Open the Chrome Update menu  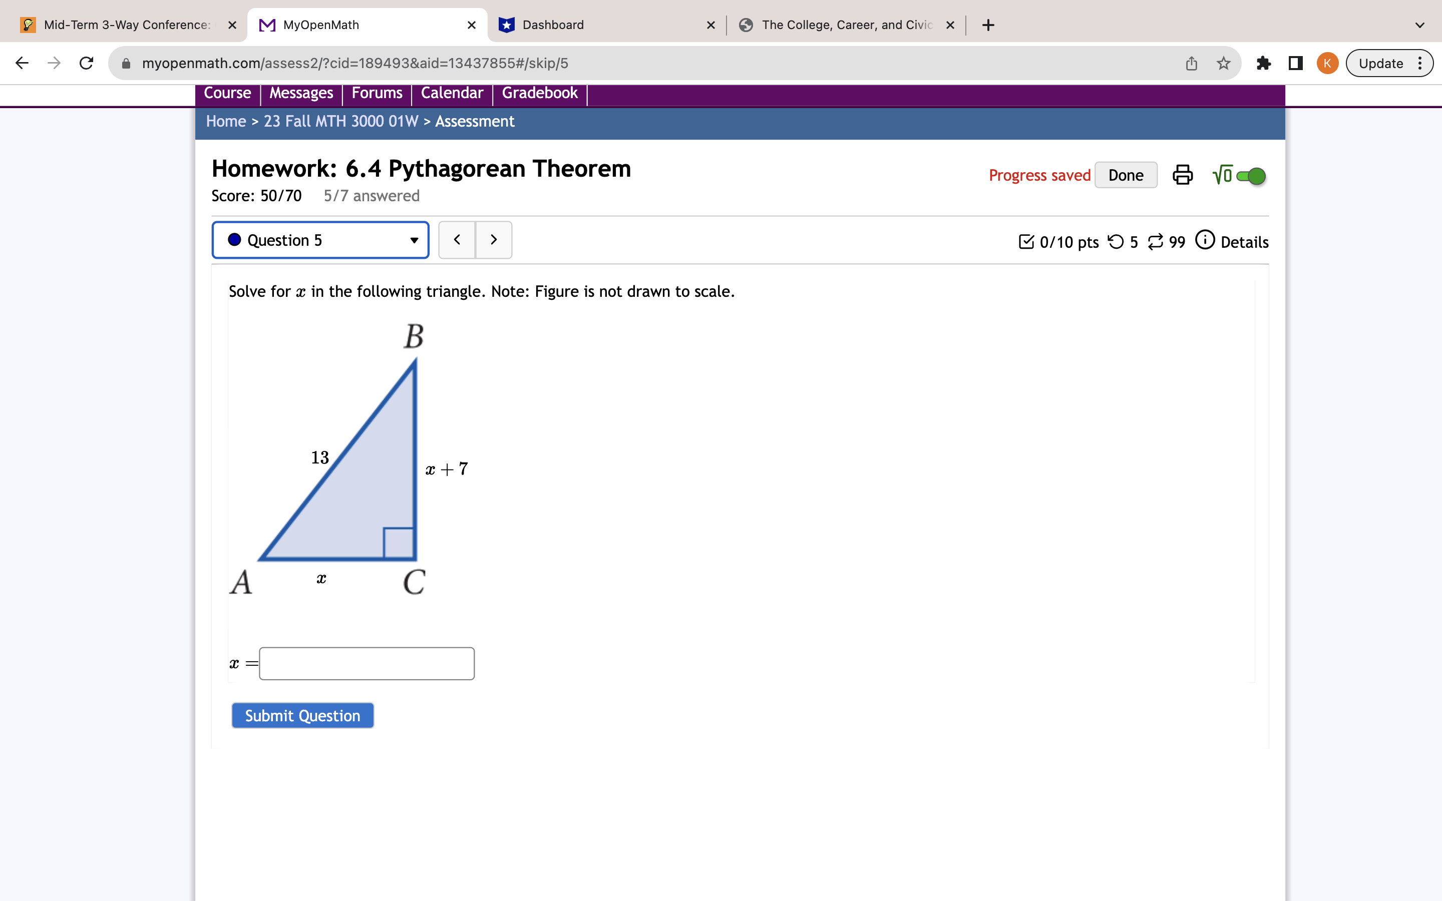pos(1389,63)
